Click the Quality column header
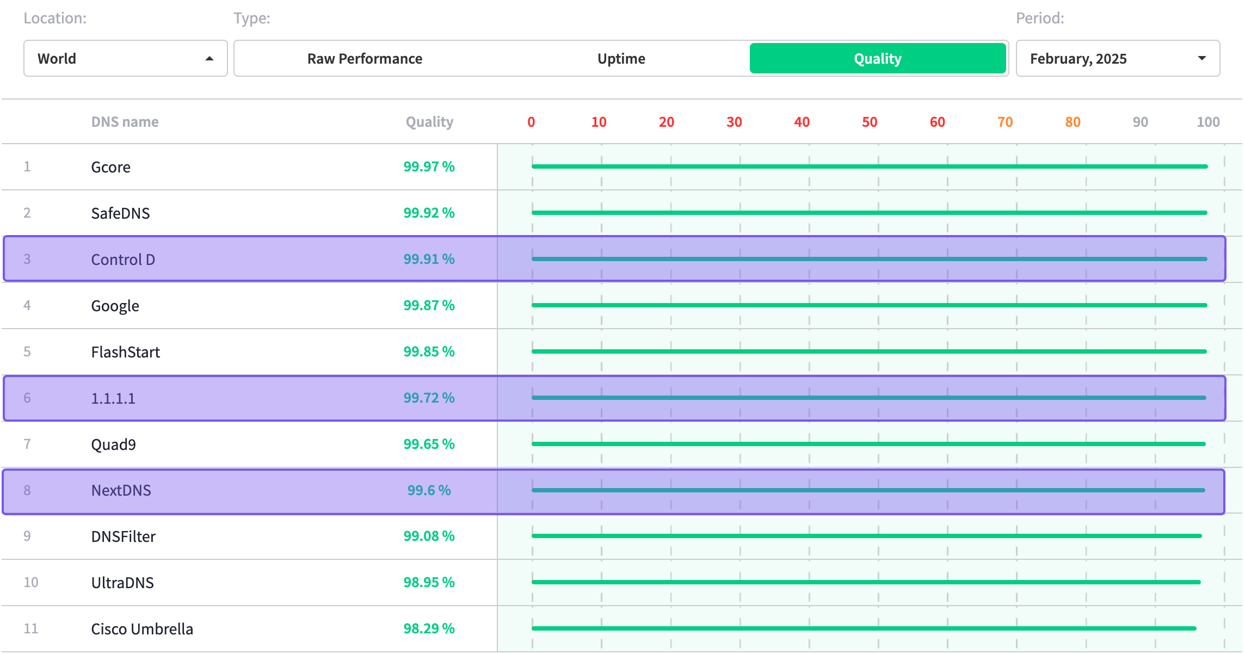The image size is (1245, 654). (429, 122)
